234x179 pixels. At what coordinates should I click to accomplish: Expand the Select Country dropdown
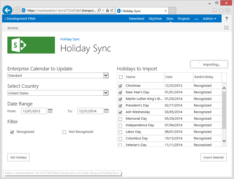click(106, 93)
